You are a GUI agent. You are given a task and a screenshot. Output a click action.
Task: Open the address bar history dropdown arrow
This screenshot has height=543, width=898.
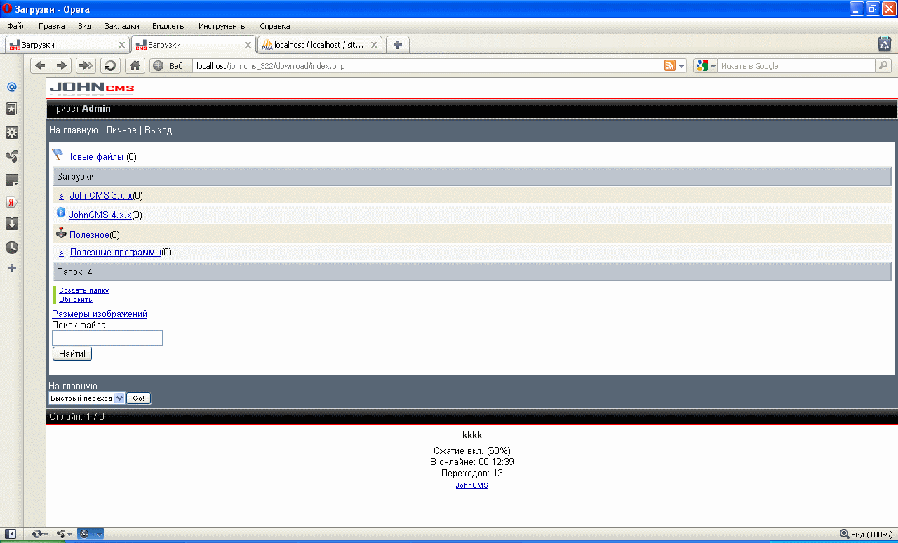(x=682, y=67)
